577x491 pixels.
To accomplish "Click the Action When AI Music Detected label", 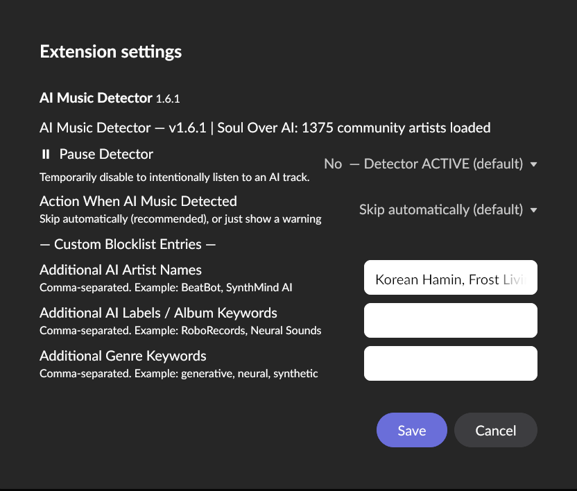I will (x=138, y=201).
